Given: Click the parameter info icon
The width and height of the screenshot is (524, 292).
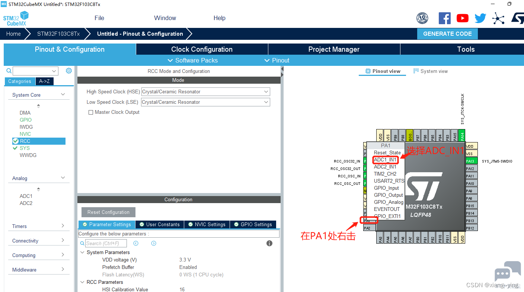Looking at the screenshot, I should pyautogui.click(x=269, y=243).
